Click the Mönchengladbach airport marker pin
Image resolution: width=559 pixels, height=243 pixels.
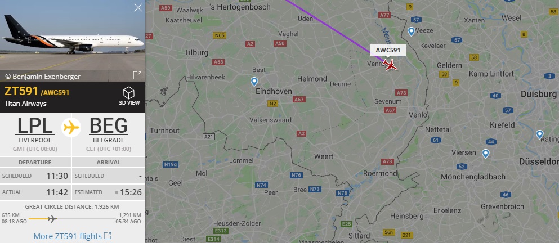point(485,154)
